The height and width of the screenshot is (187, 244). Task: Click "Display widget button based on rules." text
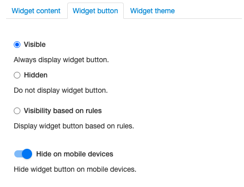(74, 126)
